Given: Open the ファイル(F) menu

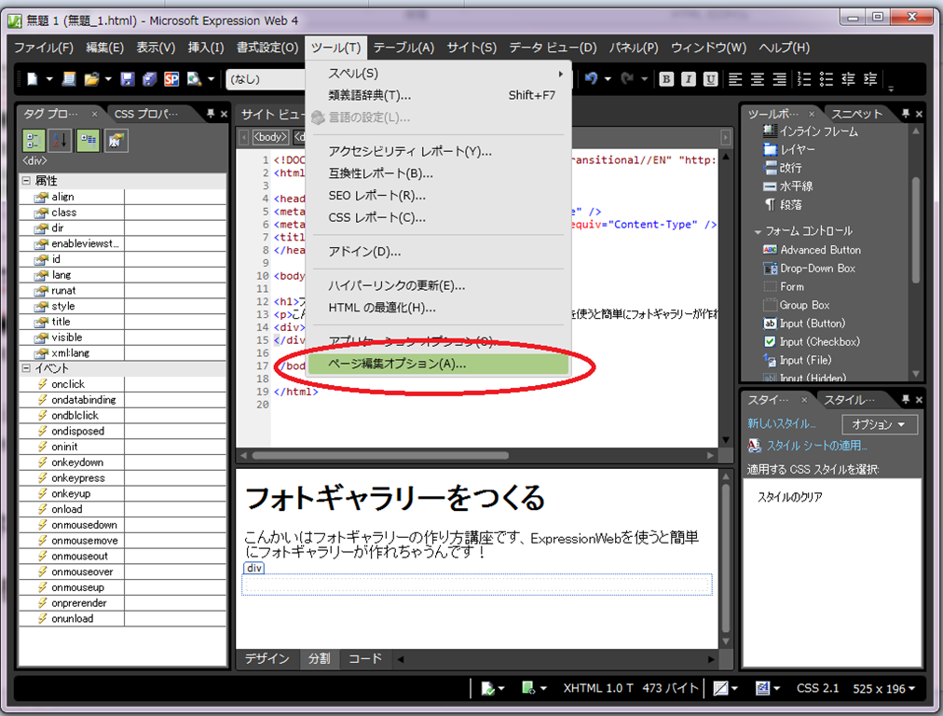Looking at the screenshot, I should click(43, 48).
